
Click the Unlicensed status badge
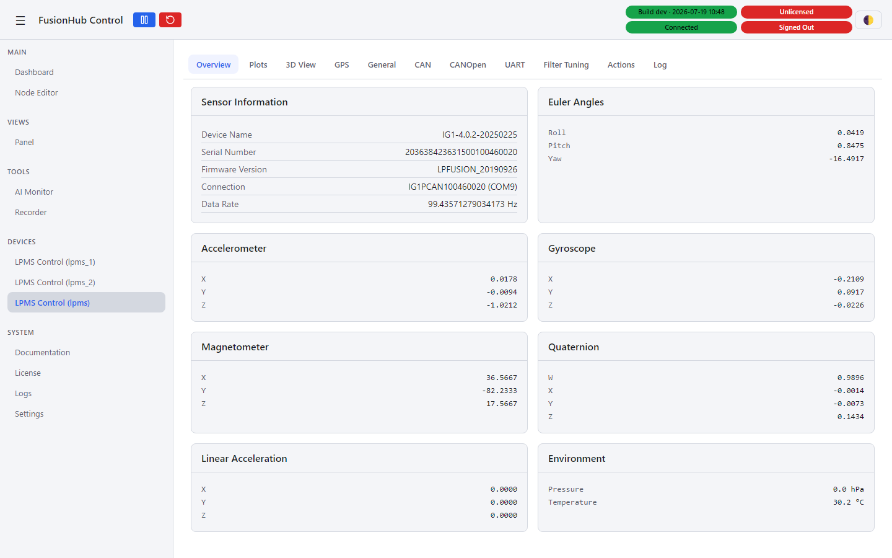pos(797,12)
